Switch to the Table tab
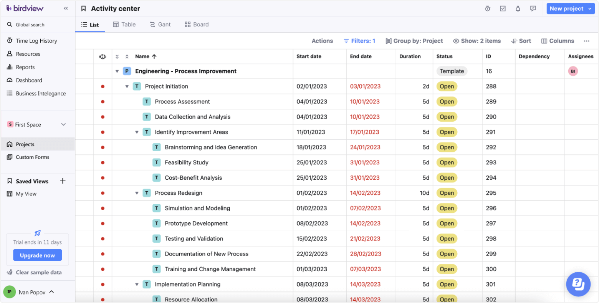Viewport: 599px width, 303px height. point(124,25)
